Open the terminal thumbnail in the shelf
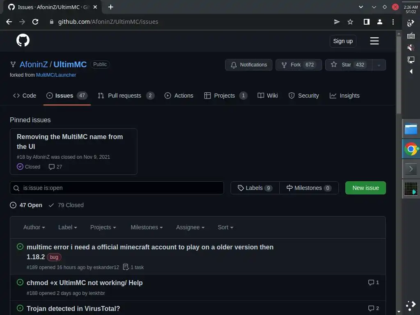The width and height of the screenshot is (420, 315). coord(411,189)
